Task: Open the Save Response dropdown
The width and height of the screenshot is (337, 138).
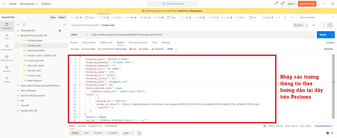Action: click(x=324, y=126)
